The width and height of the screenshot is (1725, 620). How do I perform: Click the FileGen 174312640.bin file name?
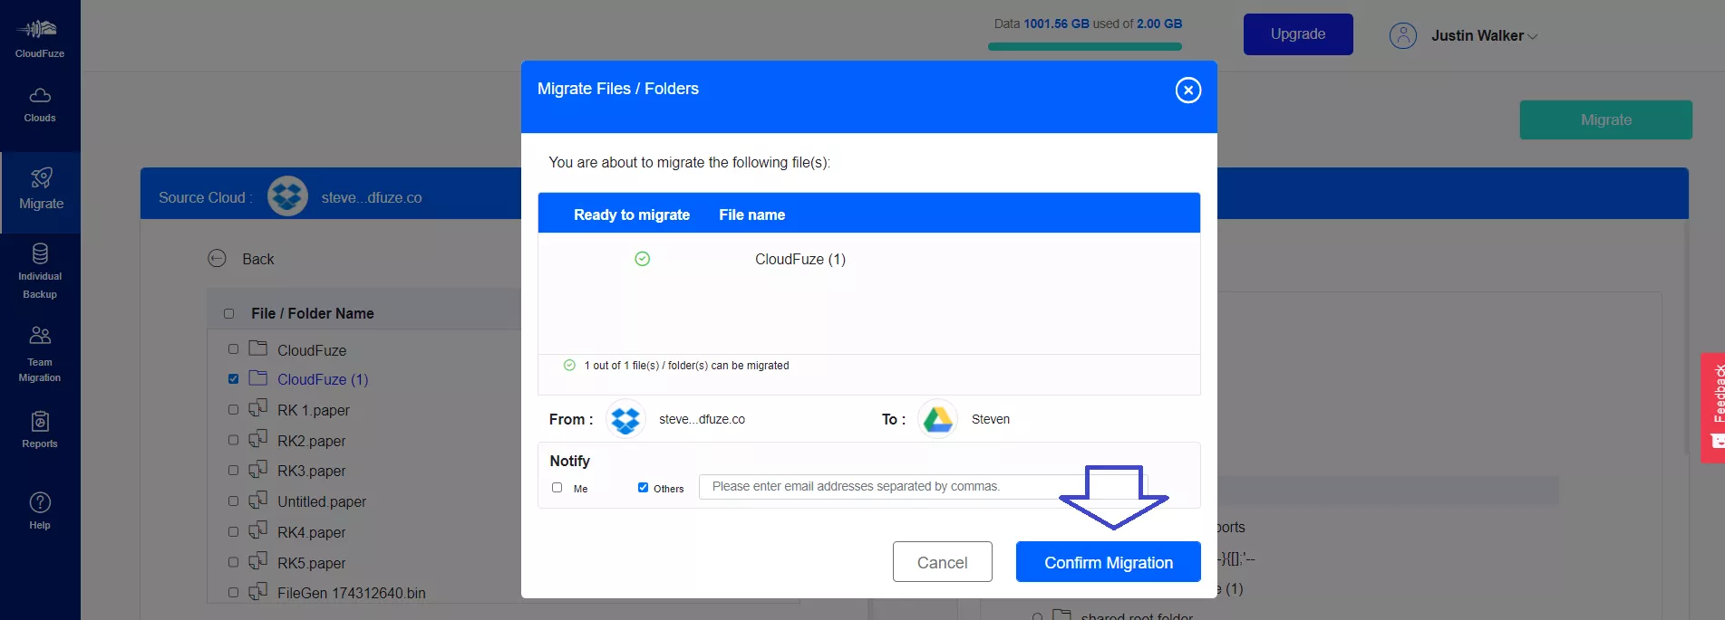(352, 593)
